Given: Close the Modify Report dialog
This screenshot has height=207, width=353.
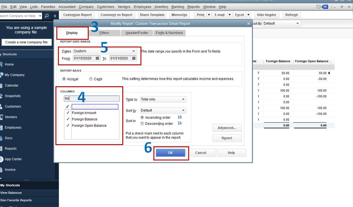Looking at the screenshot, I should click(248, 23).
